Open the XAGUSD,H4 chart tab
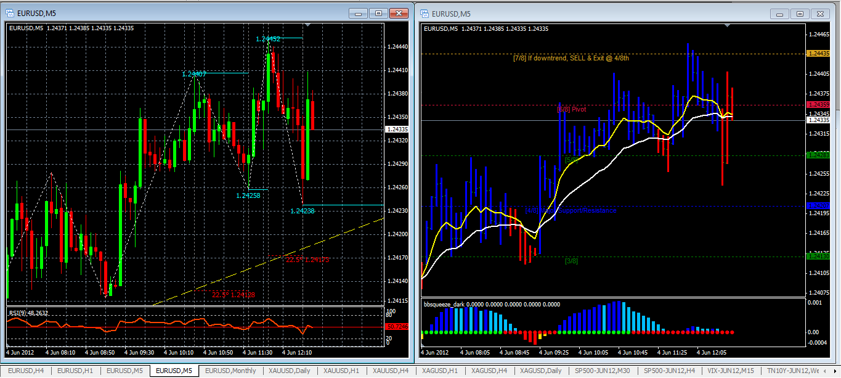The height and width of the screenshot is (378, 841). point(489,371)
